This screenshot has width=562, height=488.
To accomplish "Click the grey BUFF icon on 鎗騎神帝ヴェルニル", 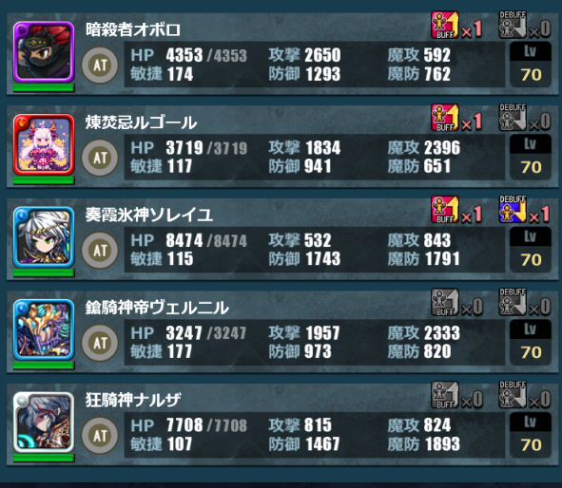I will coord(445,302).
